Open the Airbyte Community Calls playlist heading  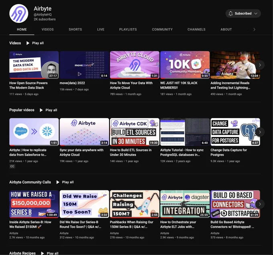(30, 182)
